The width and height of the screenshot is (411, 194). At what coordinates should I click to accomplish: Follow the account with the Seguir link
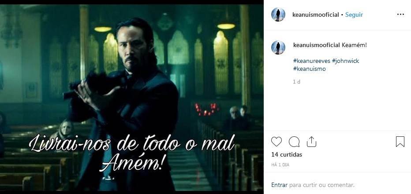[354, 15]
